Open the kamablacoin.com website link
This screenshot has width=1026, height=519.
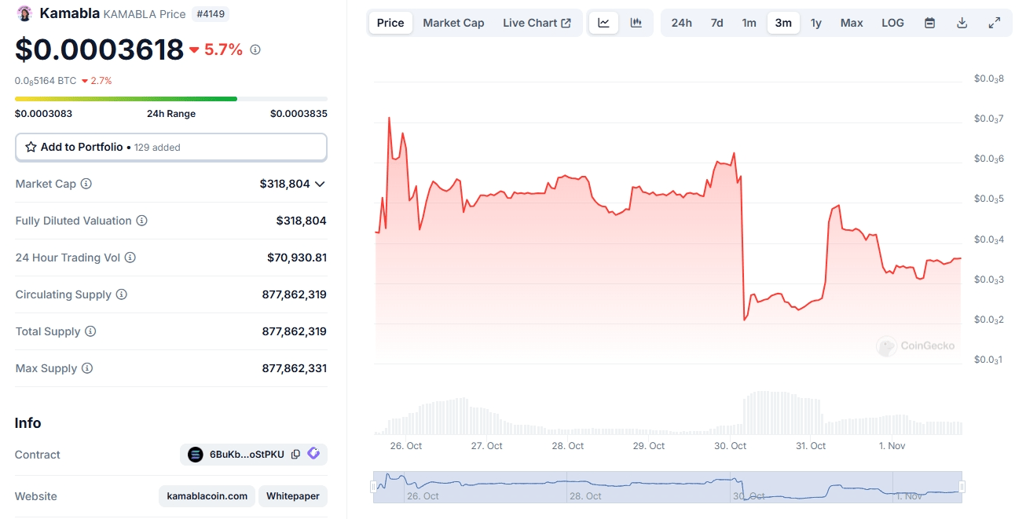click(207, 496)
